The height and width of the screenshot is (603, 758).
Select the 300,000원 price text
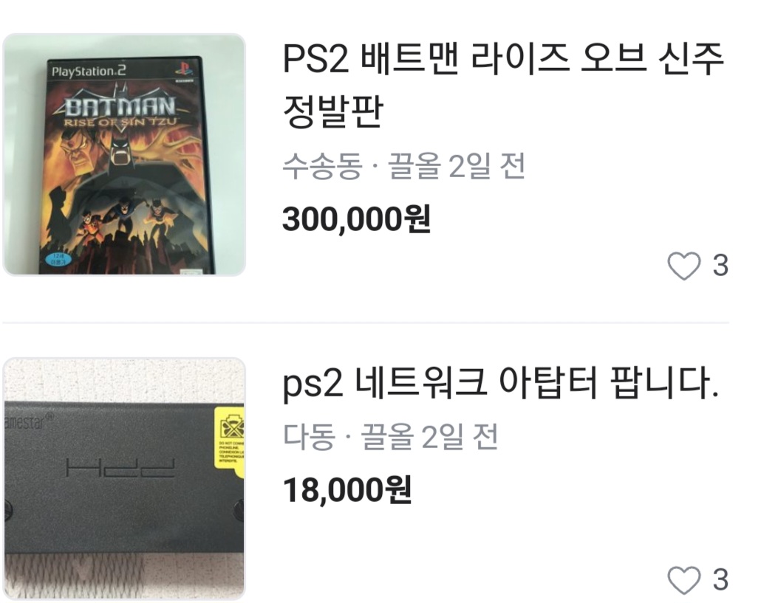(356, 218)
